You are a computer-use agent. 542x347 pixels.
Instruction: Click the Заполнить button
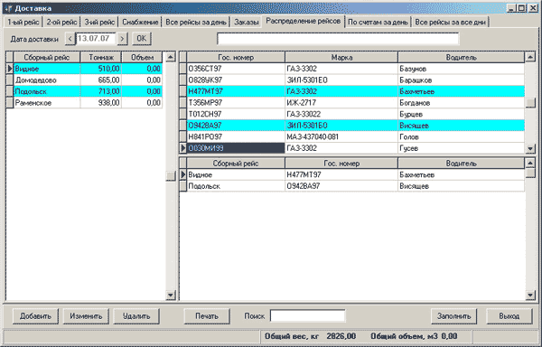pyautogui.click(x=453, y=316)
